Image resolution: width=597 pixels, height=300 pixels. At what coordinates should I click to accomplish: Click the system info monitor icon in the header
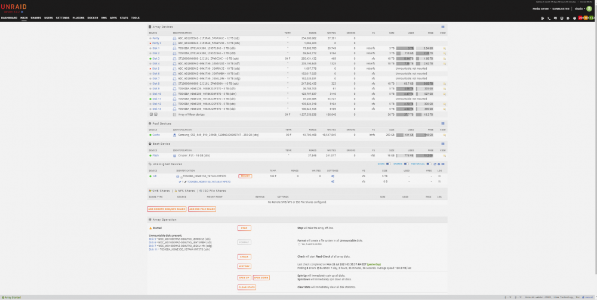click(x=562, y=18)
